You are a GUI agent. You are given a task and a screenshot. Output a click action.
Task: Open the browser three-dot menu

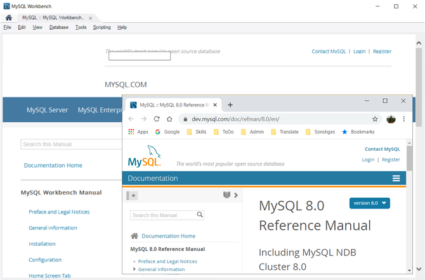404,119
